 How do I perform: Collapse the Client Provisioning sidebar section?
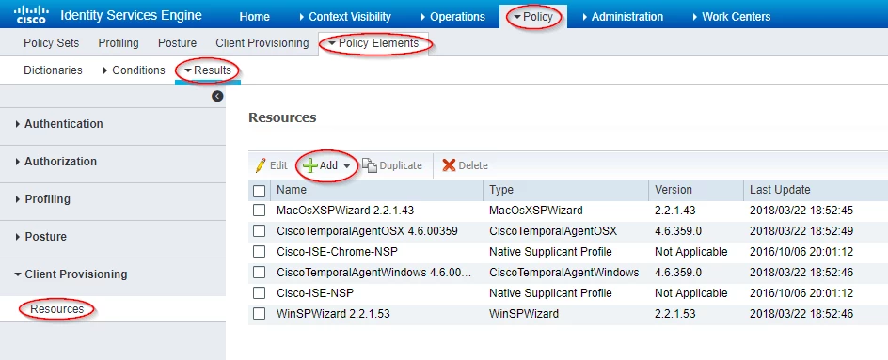tap(71, 274)
